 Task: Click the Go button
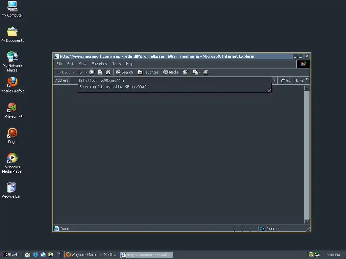point(286,80)
